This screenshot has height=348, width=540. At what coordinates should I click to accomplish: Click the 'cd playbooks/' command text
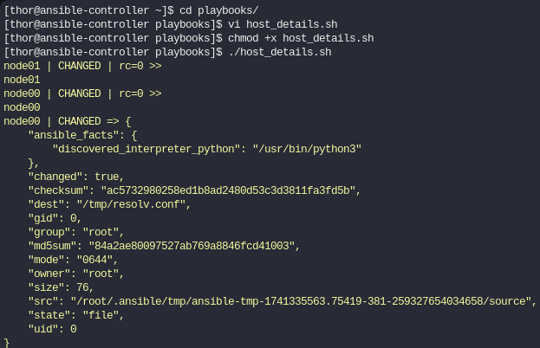pos(218,10)
